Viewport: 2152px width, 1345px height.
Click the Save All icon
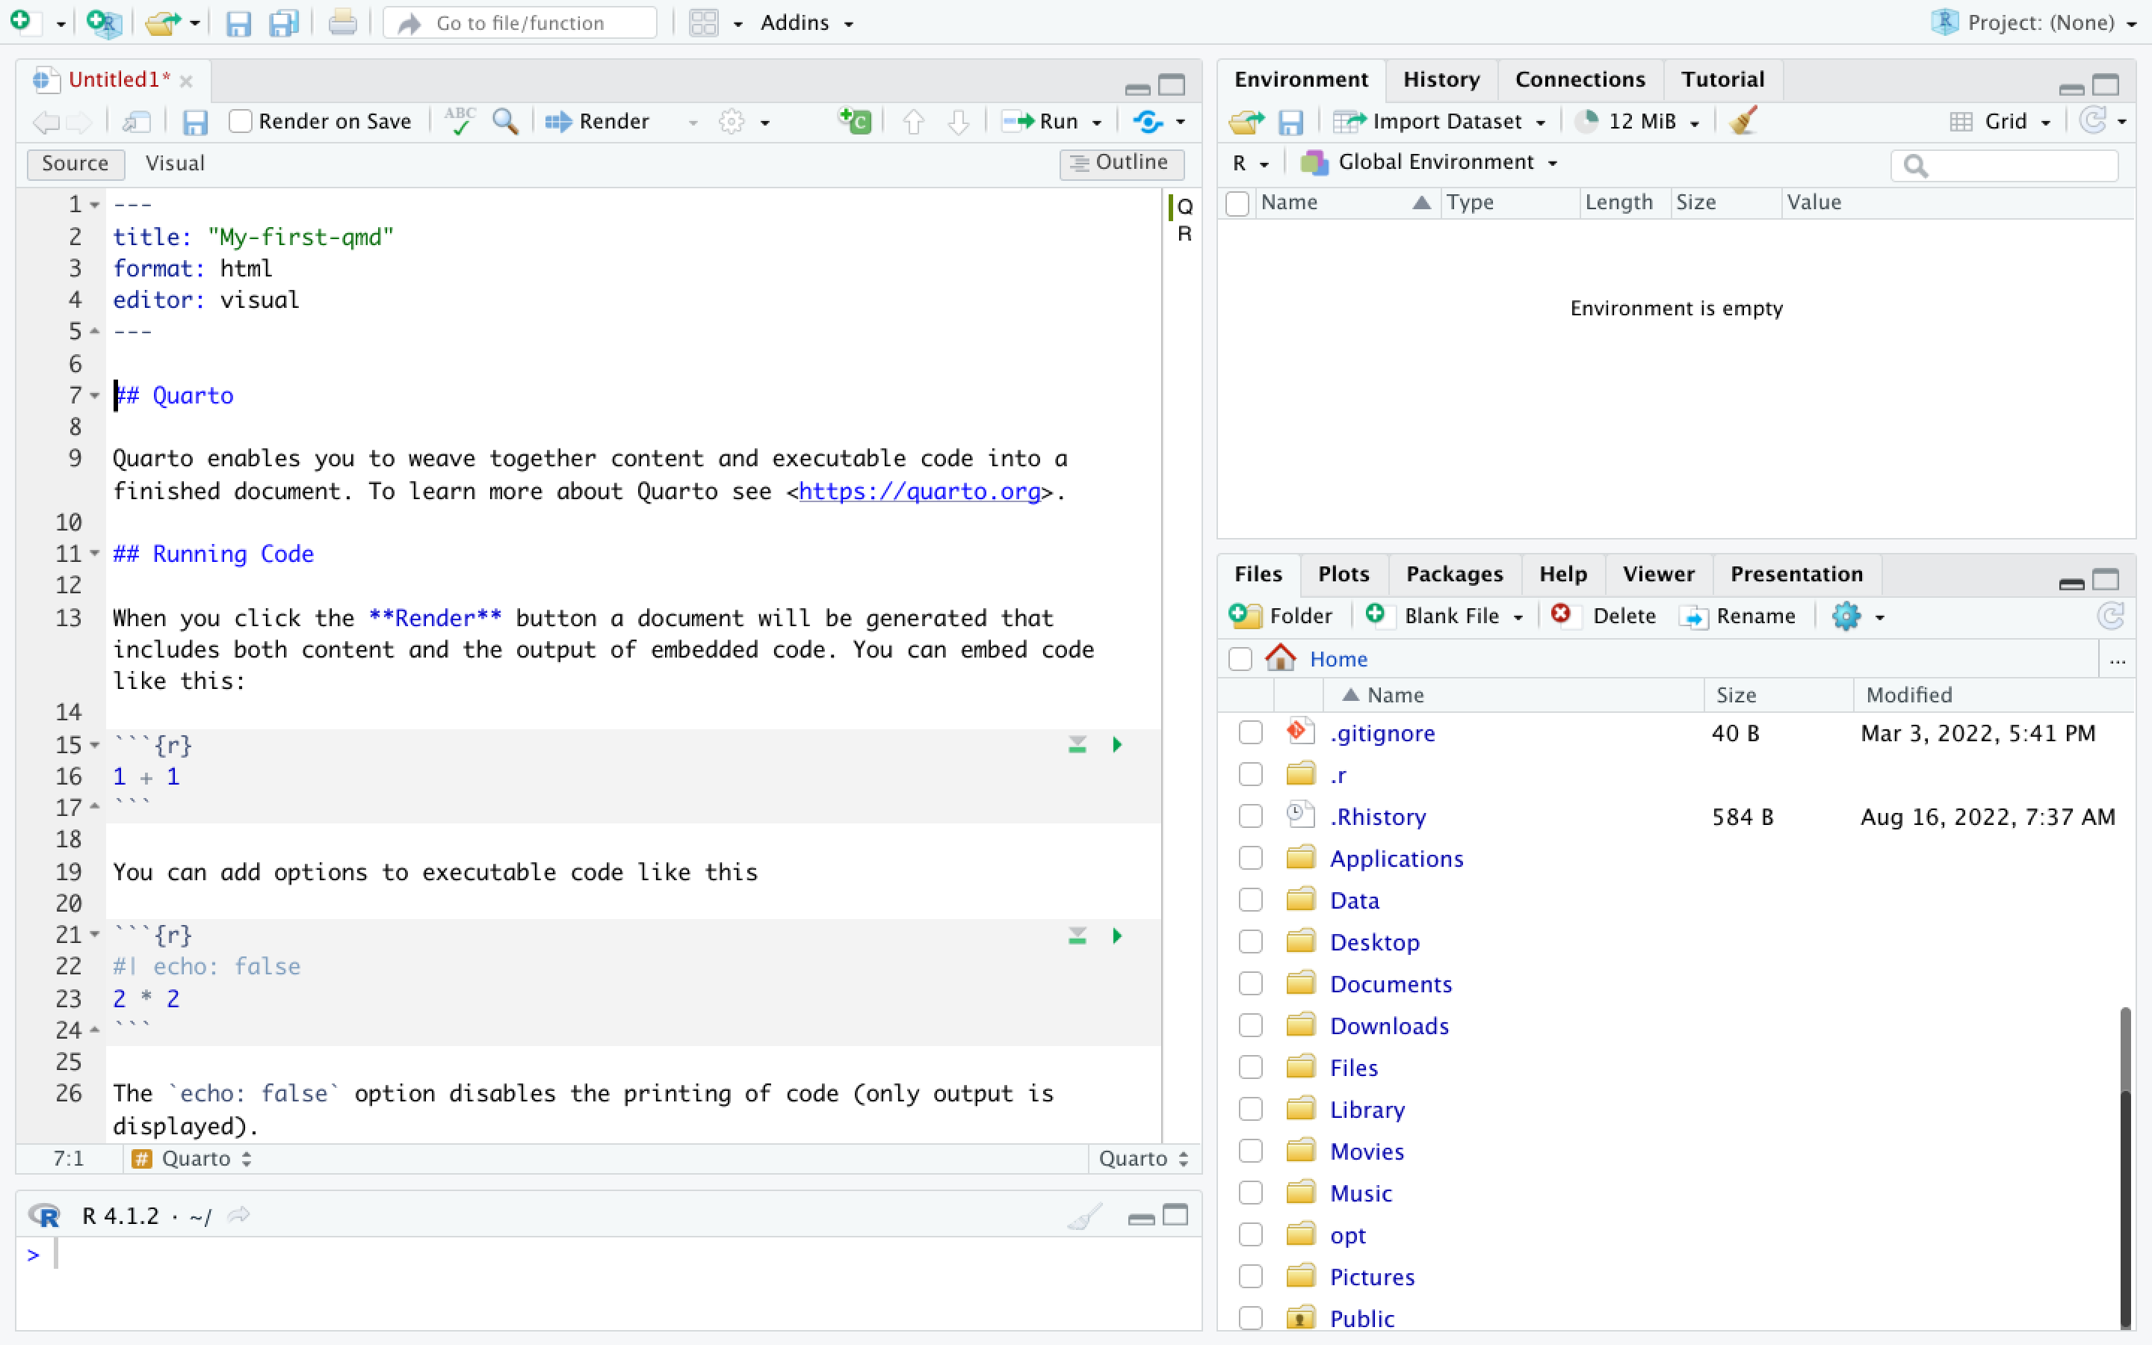284,23
